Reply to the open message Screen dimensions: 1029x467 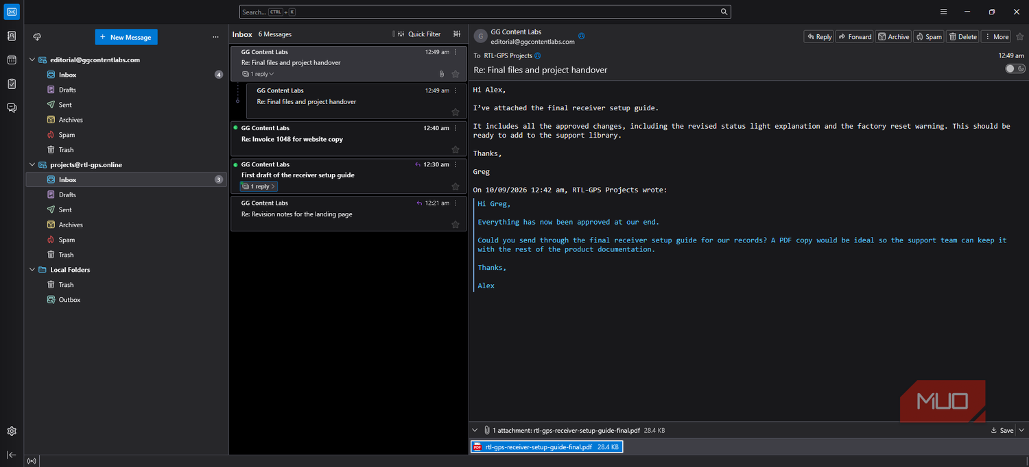point(819,37)
